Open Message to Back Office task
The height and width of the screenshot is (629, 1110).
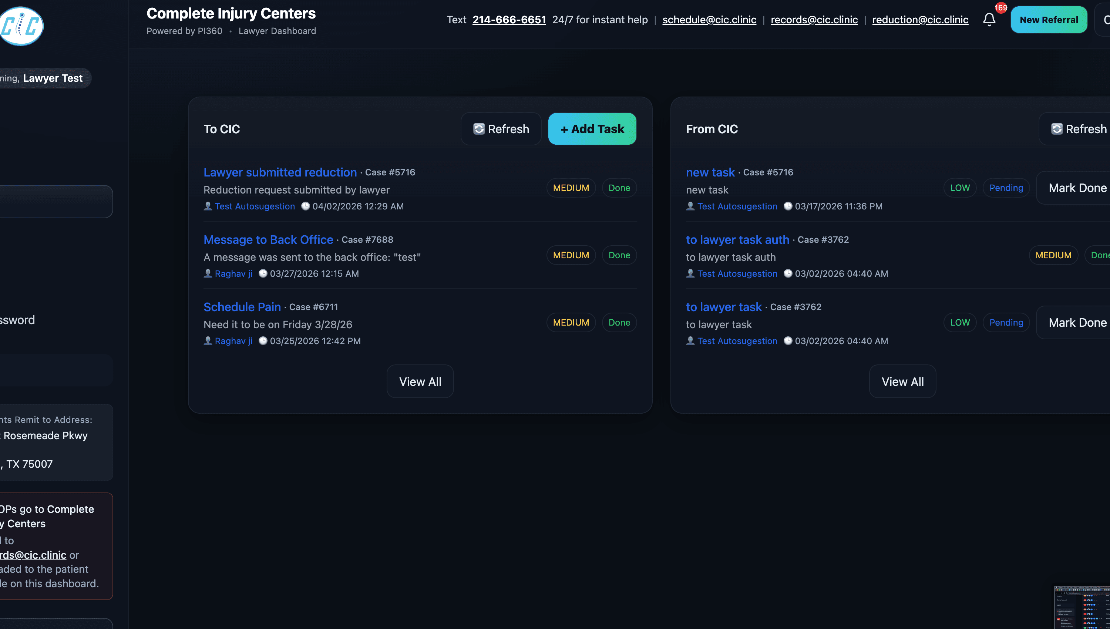point(268,239)
